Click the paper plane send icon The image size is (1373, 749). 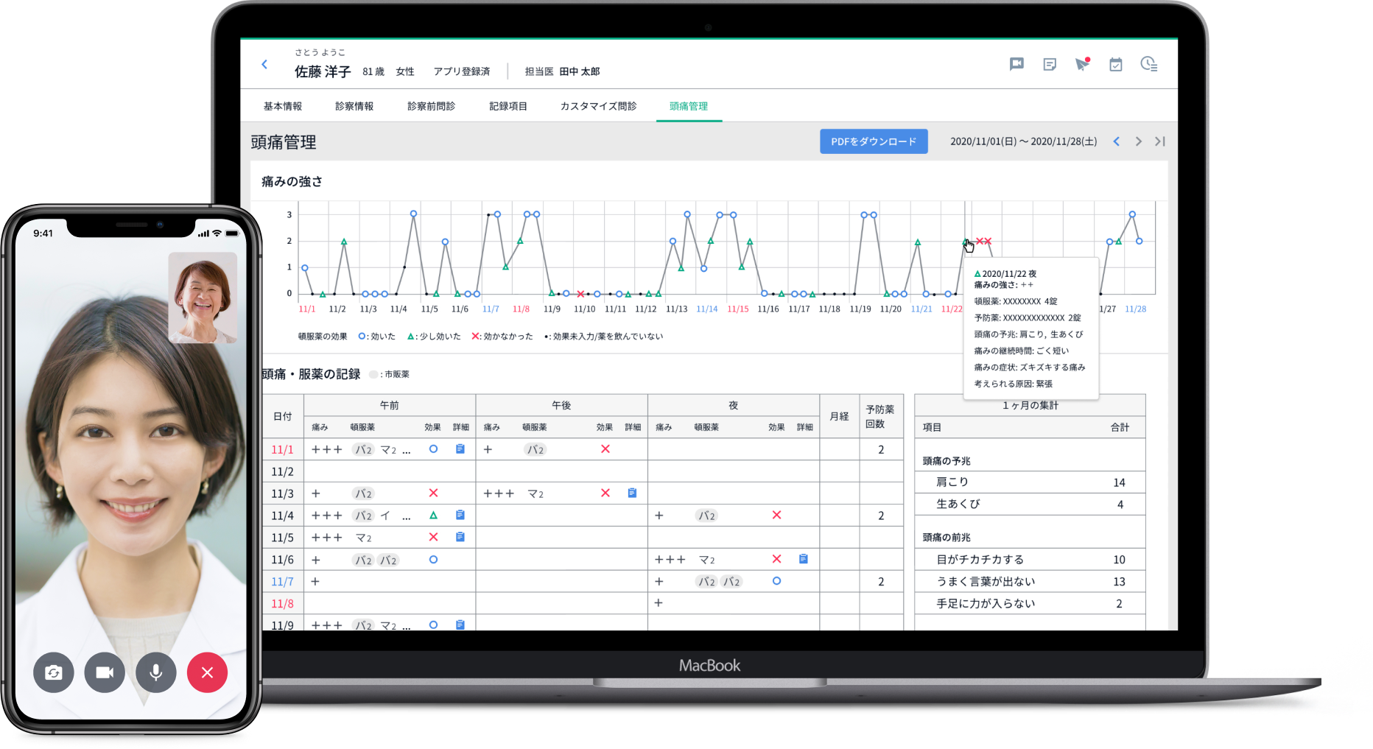[1081, 65]
